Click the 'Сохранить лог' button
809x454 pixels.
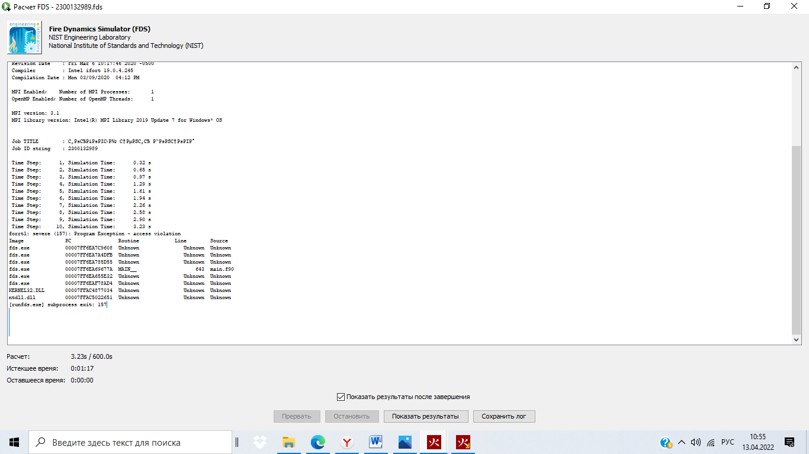pos(504,416)
